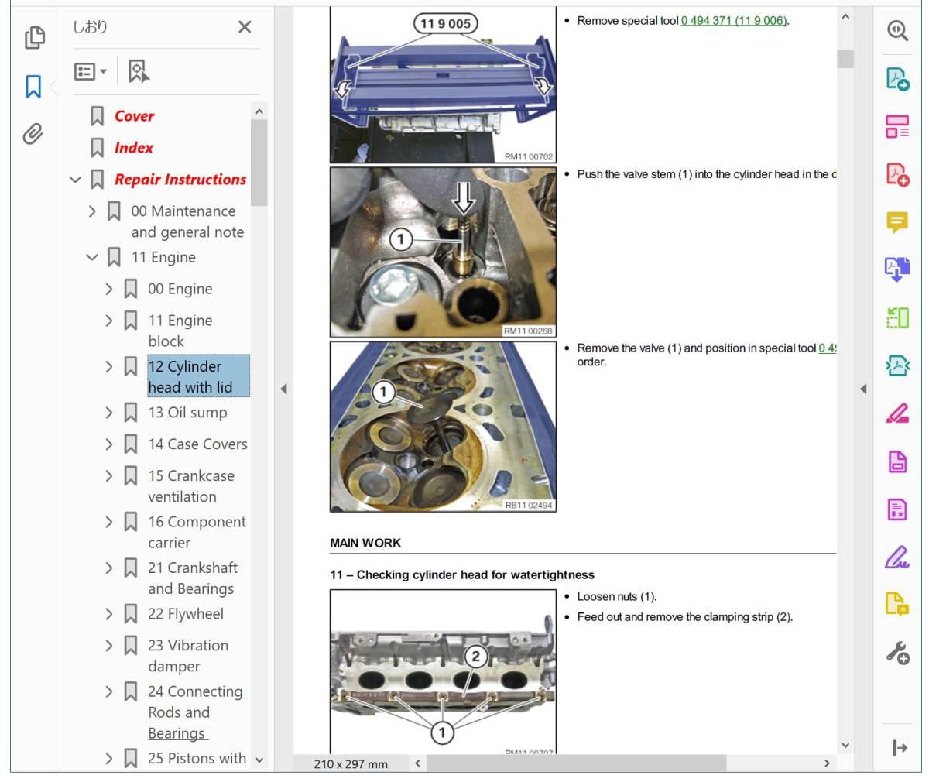Click the 210 x 297 mm page size label
Image resolution: width=929 pixels, height=782 pixels.
(351, 764)
